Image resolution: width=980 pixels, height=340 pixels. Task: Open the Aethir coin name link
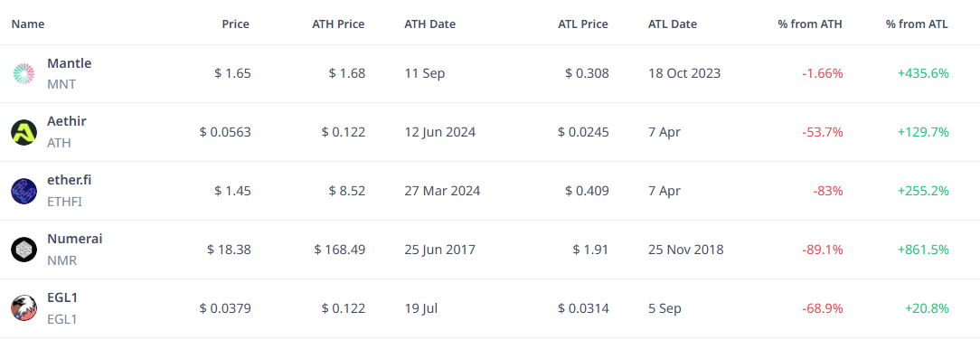click(x=67, y=121)
